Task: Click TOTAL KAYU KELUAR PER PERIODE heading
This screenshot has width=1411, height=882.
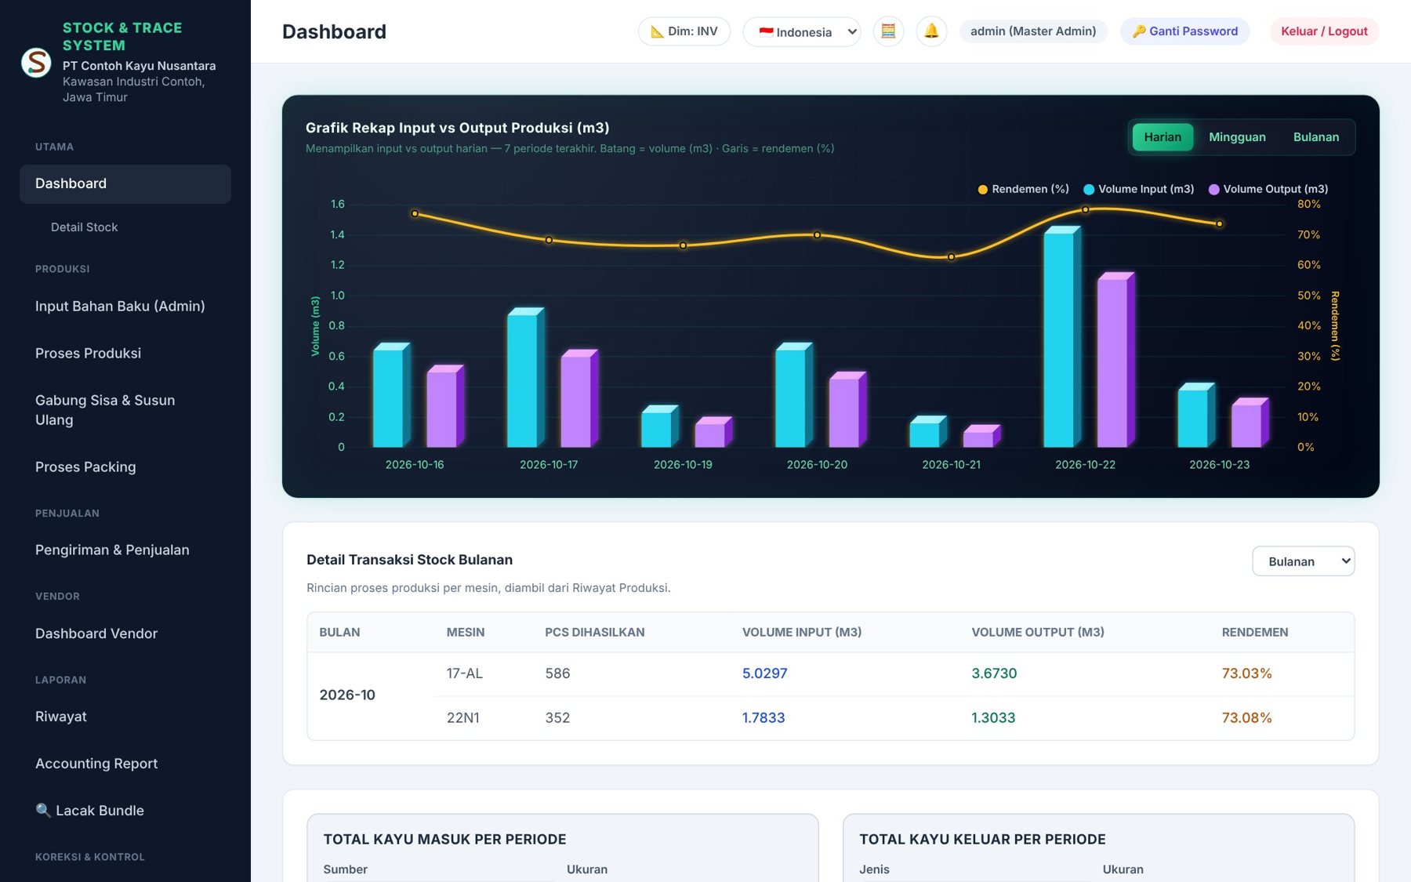Action: tap(982, 840)
